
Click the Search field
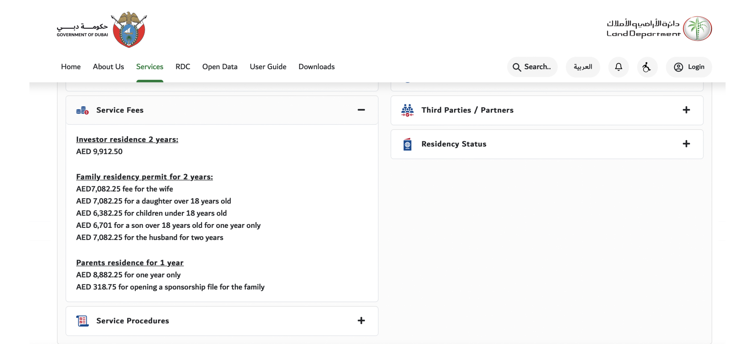(x=532, y=67)
